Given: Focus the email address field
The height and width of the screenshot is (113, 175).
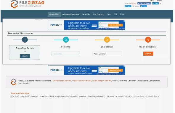Looking at the screenshot, I should pos(107,54).
